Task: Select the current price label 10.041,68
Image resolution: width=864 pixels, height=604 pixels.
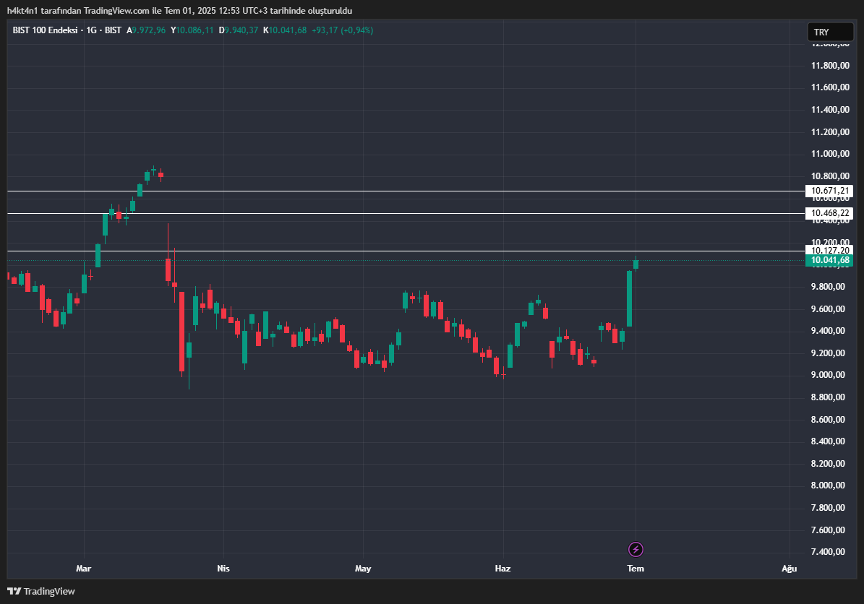Action: coord(829,260)
